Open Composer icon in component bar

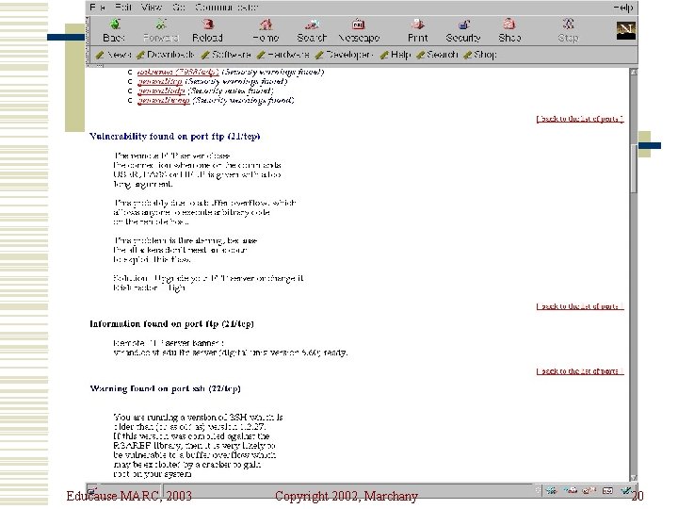tap(625, 490)
